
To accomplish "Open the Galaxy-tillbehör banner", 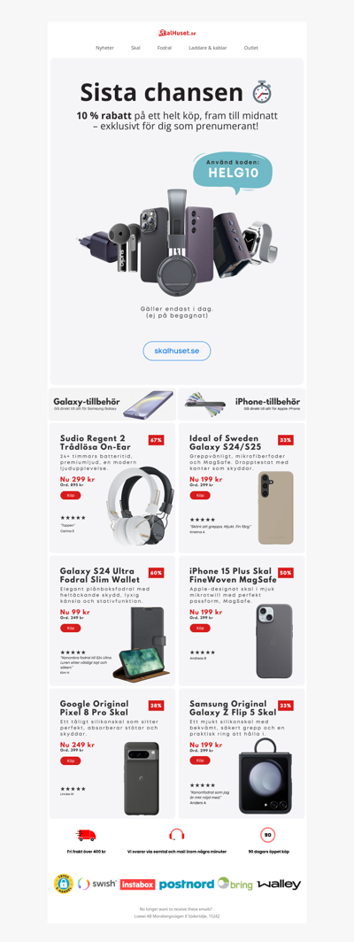I will pyautogui.click(x=112, y=405).
